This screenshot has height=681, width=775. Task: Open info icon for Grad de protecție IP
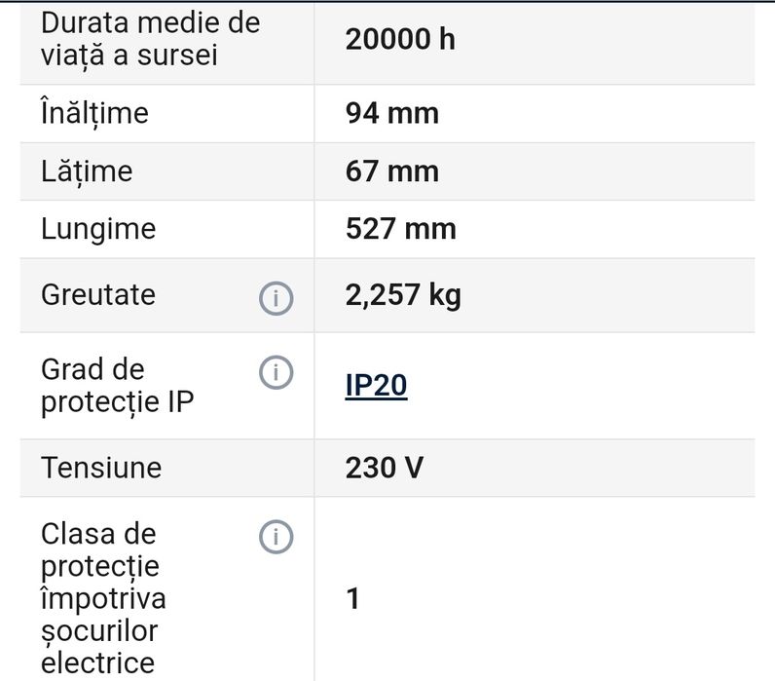point(276,372)
